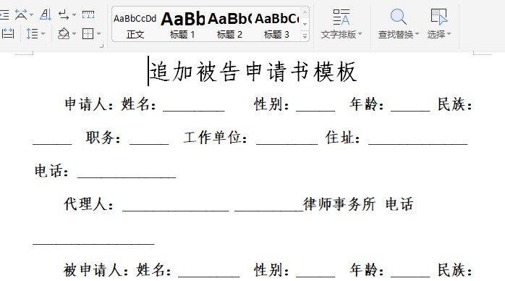
Task: Expand the line spacing dropdown arrow
Action: 43,33
